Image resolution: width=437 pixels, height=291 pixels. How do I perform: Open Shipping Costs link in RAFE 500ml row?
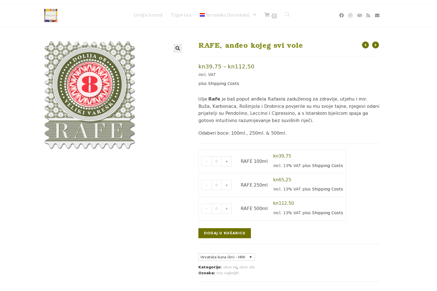click(x=327, y=213)
